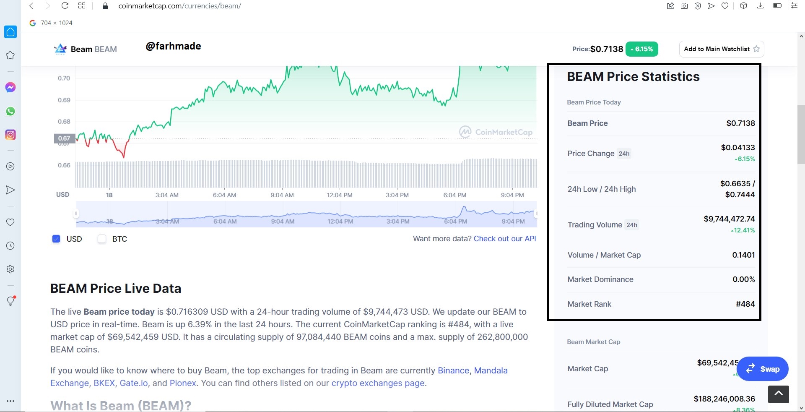Viewport: 805px width, 412px height.
Task: Open the sidebar three-dots menu
Action: pyautogui.click(x=10, y=401)
